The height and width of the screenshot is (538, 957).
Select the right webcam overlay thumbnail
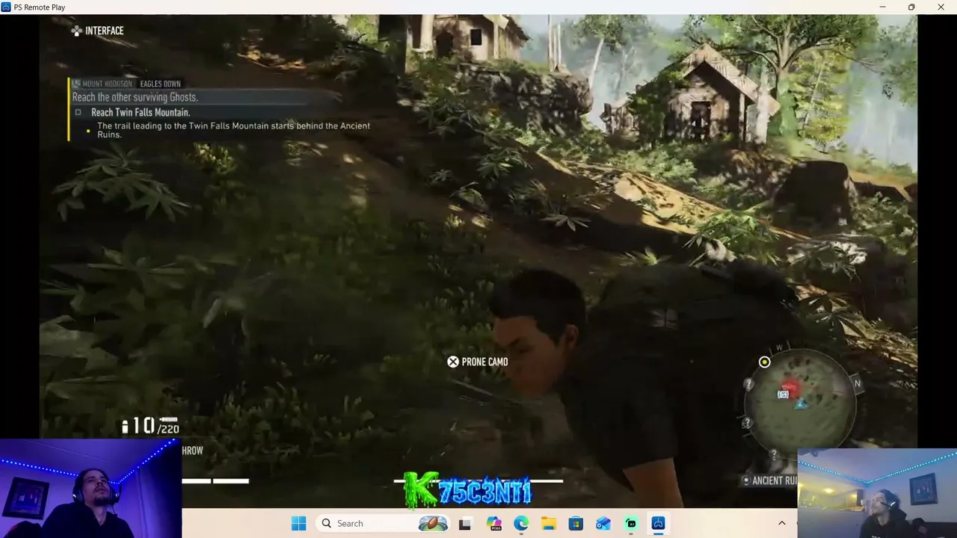877,493
